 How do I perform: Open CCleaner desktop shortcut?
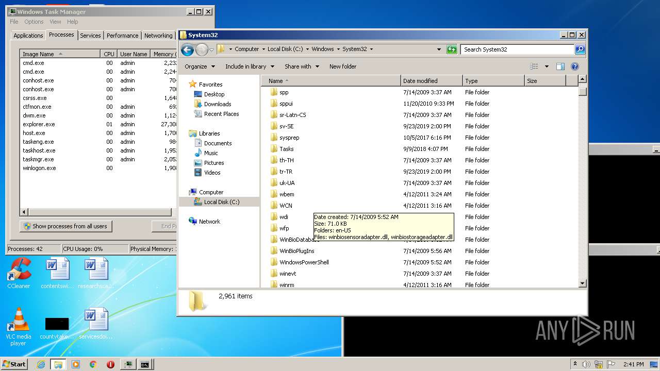coord(19,273)
